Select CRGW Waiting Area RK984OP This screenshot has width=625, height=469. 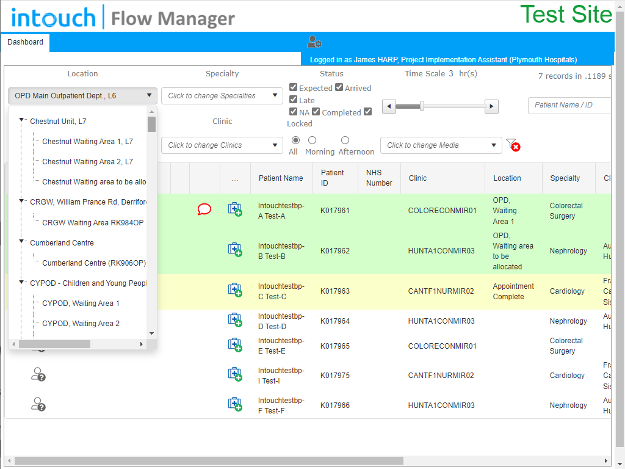(93, 222)
